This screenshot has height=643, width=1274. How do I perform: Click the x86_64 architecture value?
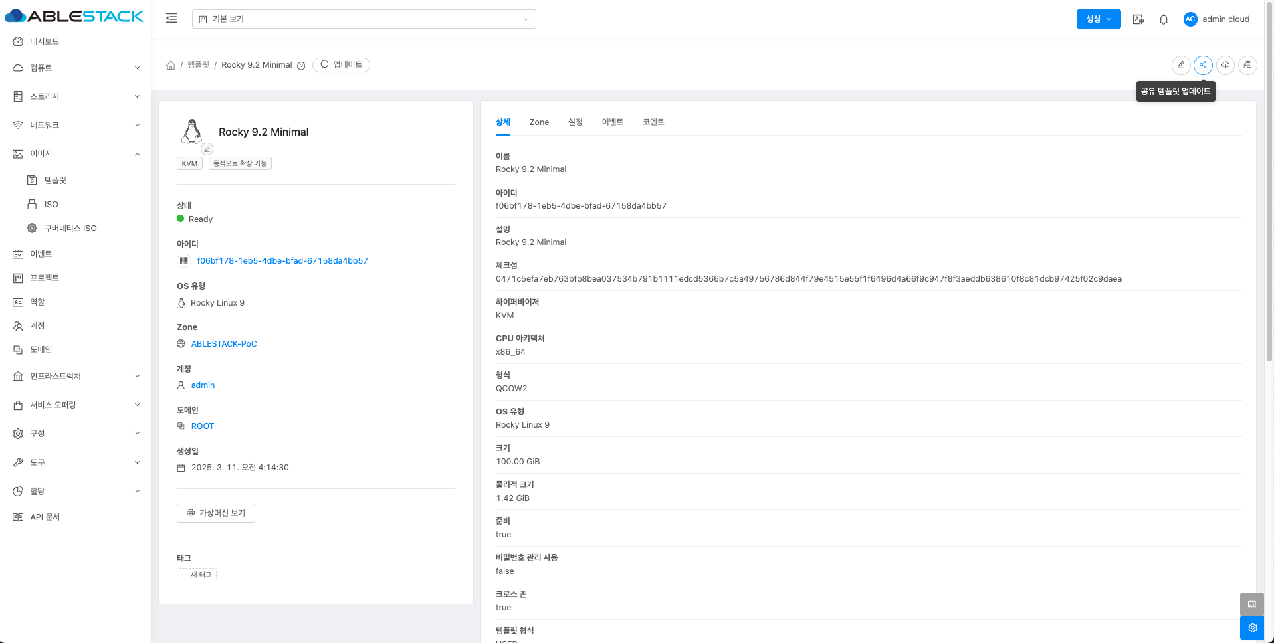click(510, 352)
